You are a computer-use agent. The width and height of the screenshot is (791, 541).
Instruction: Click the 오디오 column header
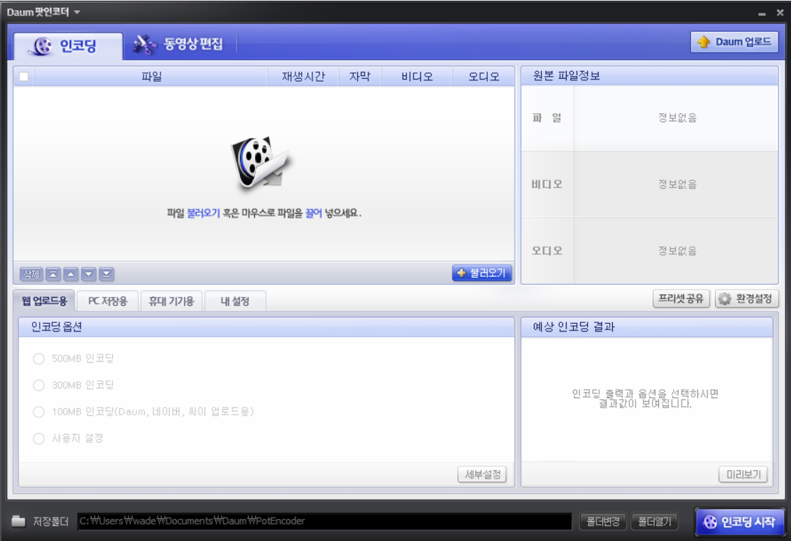(484, 77)
